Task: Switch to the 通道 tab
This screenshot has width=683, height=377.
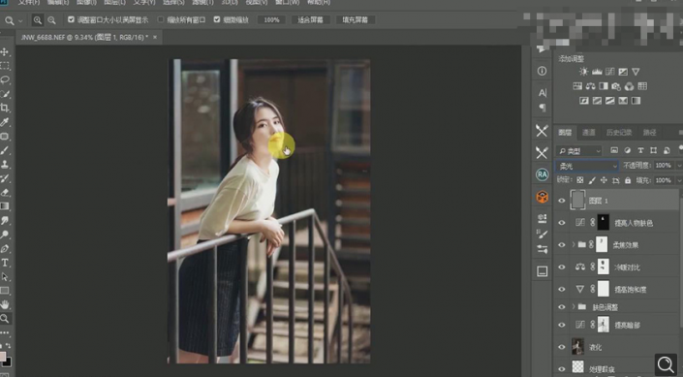Action: 589,133
